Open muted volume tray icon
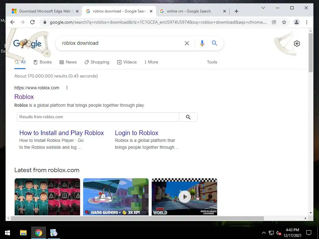The image size is (319, 239). [279, 233]
